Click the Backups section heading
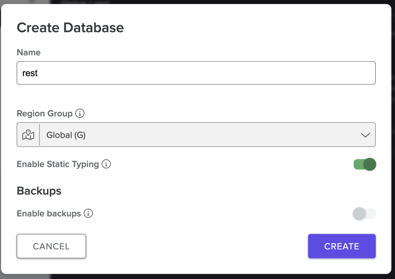This screenshot has width=395, height=279. click(39, 191)
